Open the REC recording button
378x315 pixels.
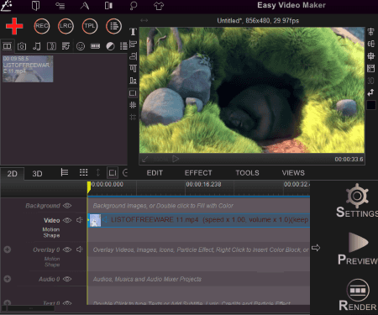42,26
